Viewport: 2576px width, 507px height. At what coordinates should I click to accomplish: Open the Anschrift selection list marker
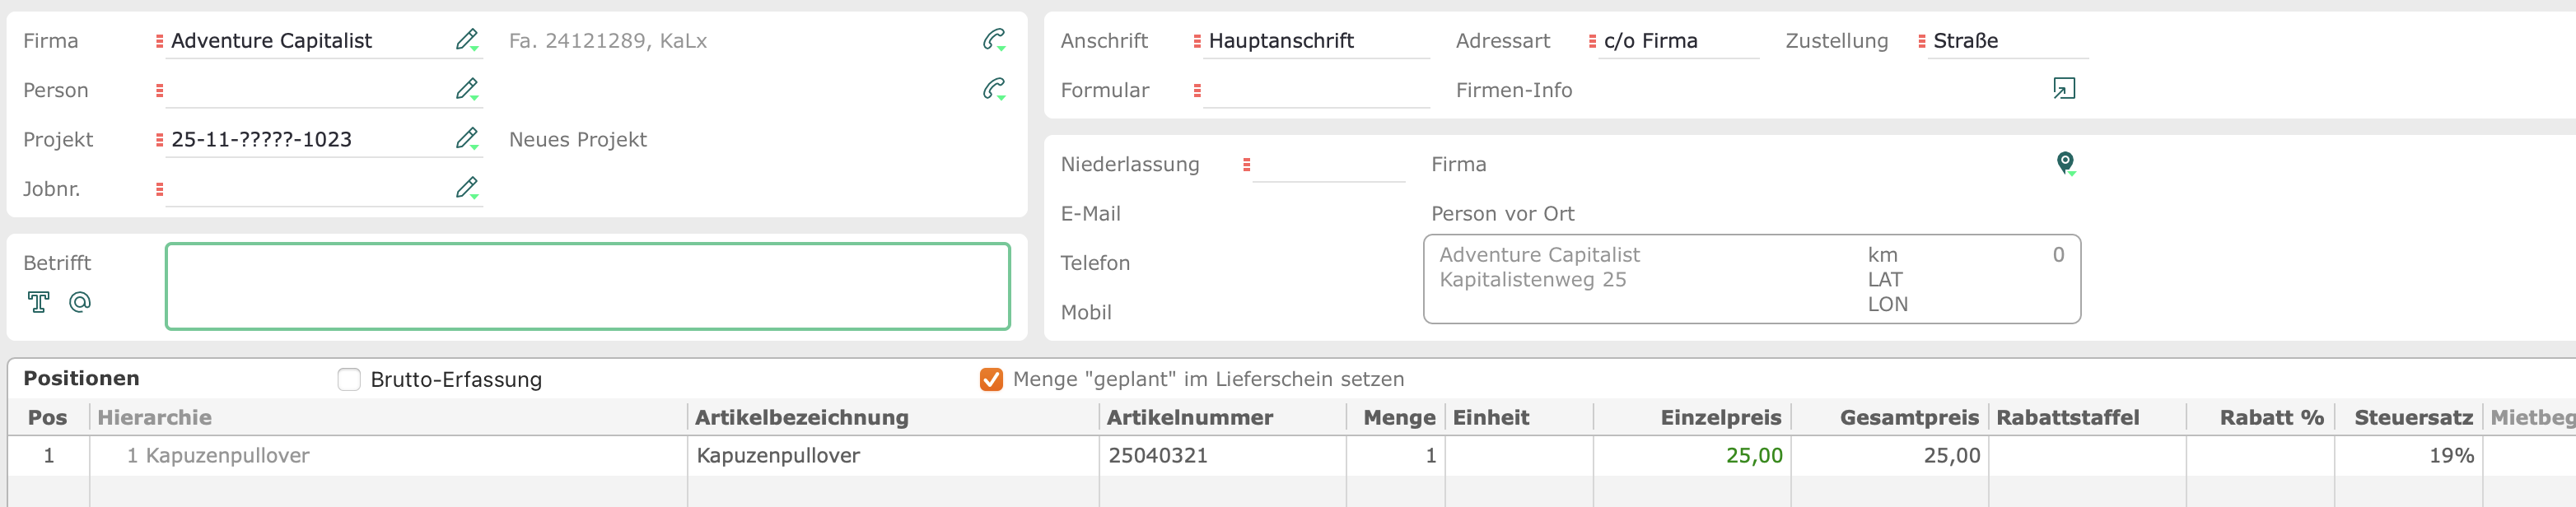click(1197, 41)
